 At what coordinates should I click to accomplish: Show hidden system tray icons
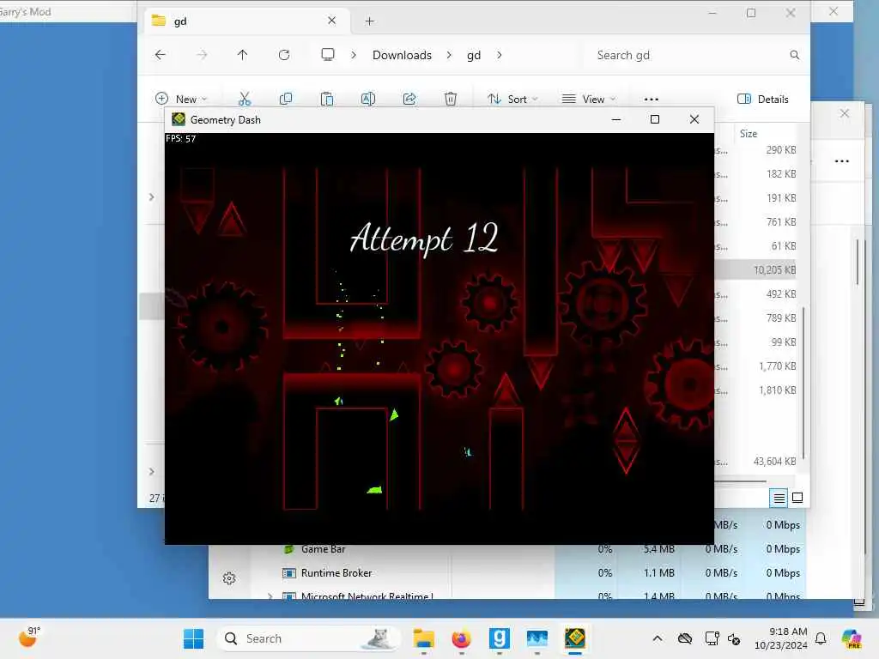point(658,638)
